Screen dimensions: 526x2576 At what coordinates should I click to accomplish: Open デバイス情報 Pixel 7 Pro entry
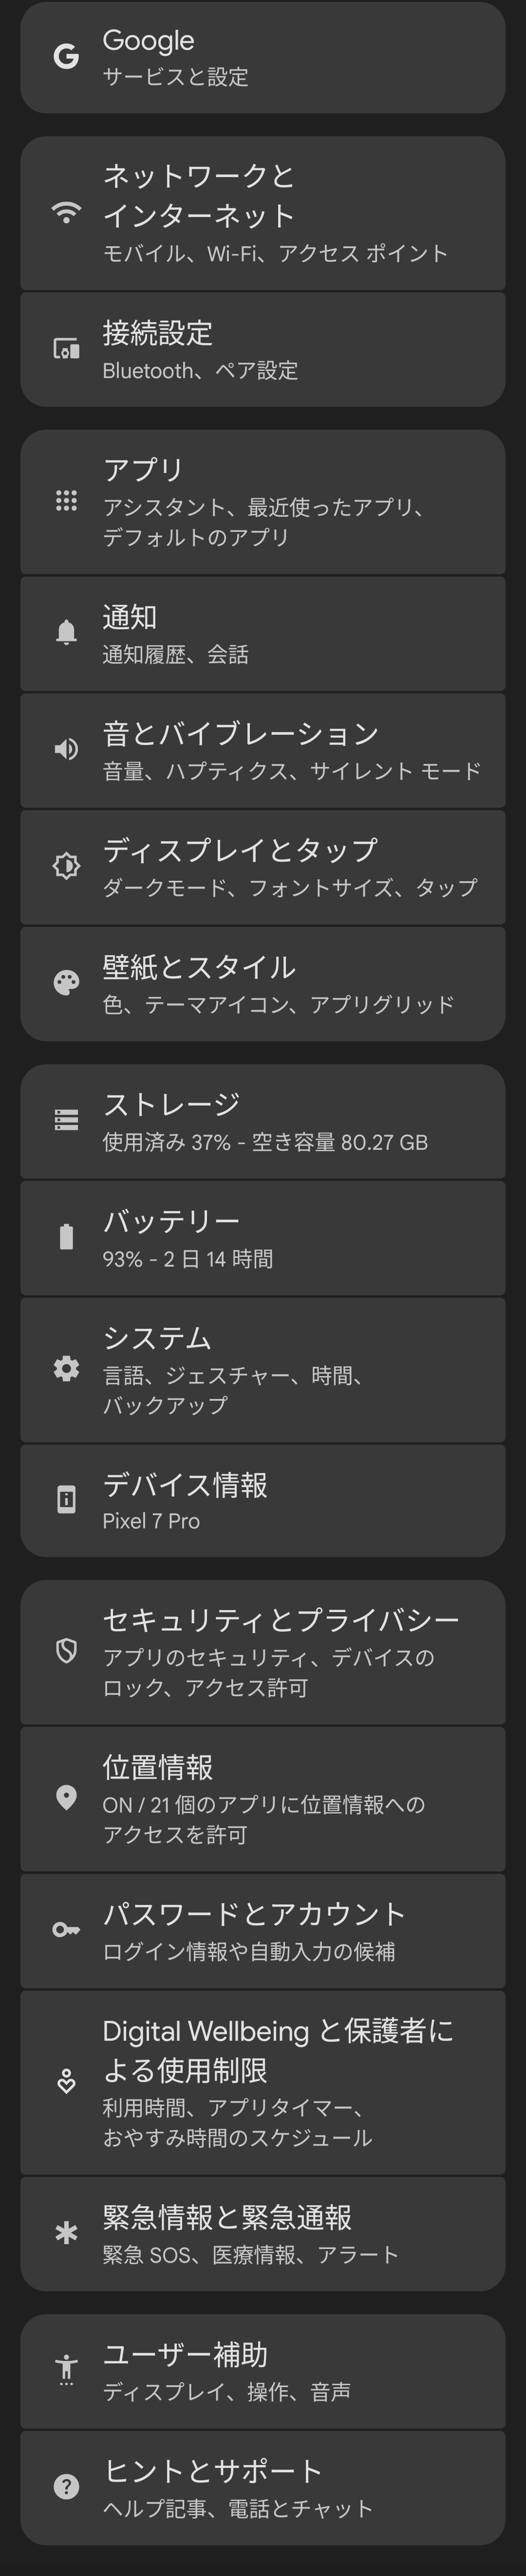pyautogui.click(x=262, y=1500)
